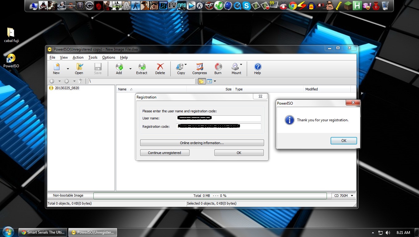The image size is (419, 237).
Task: Close the Registration dialog
Action: pos(260,96)
